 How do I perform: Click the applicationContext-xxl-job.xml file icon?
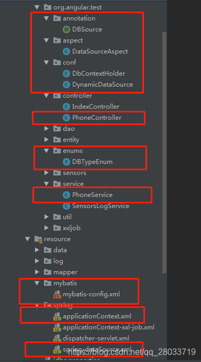pos(57,327)
